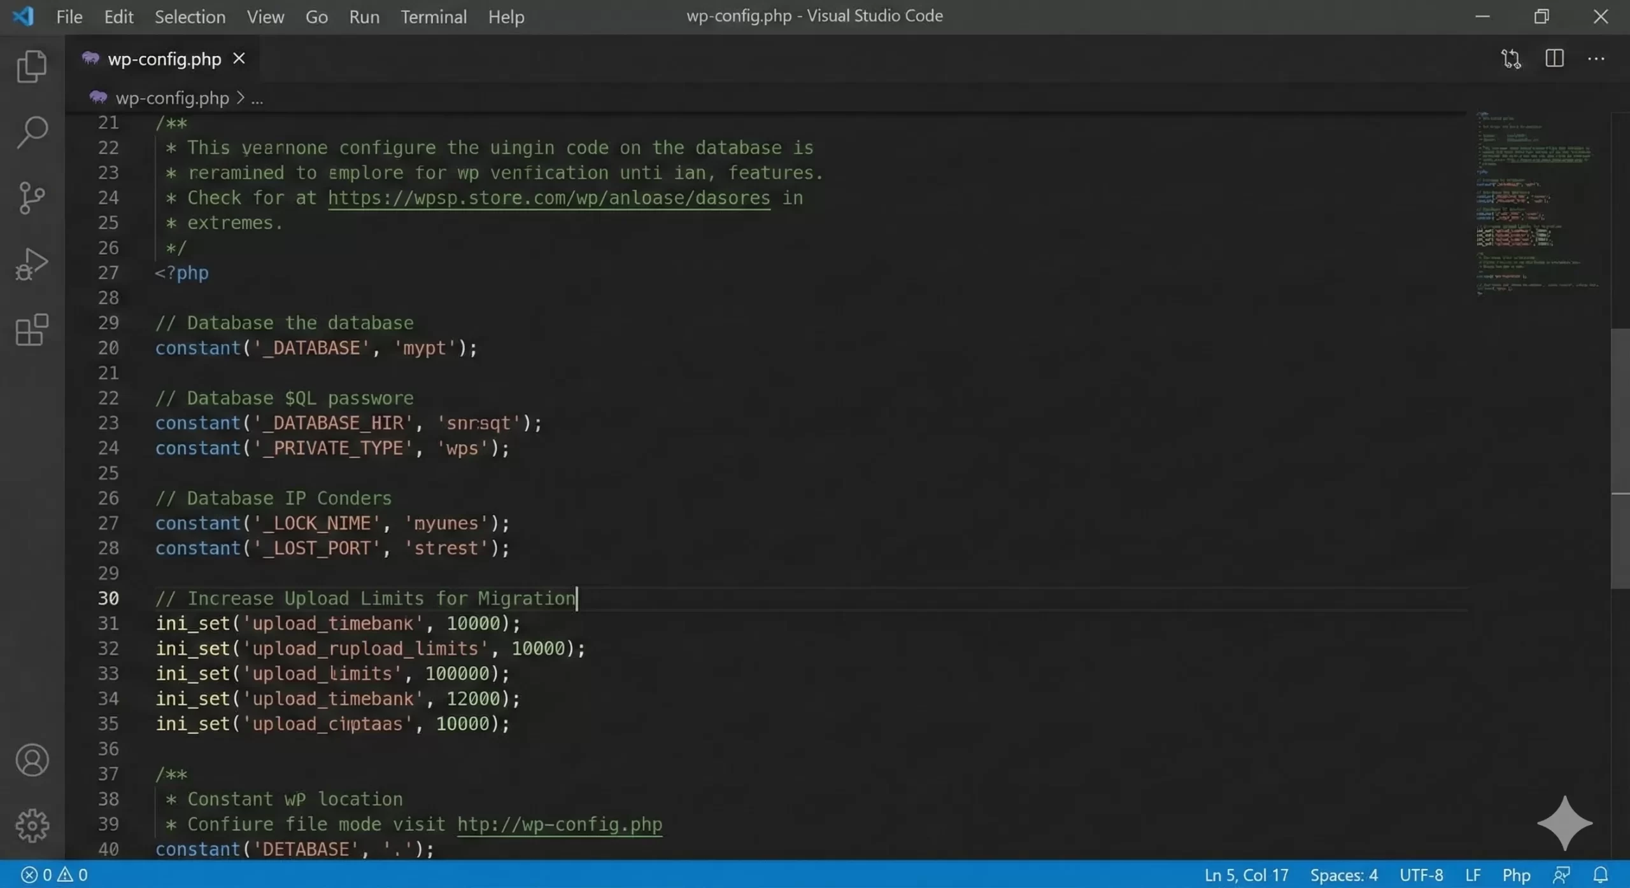
Task: Open the Search view icon
Action: point(32,132)
